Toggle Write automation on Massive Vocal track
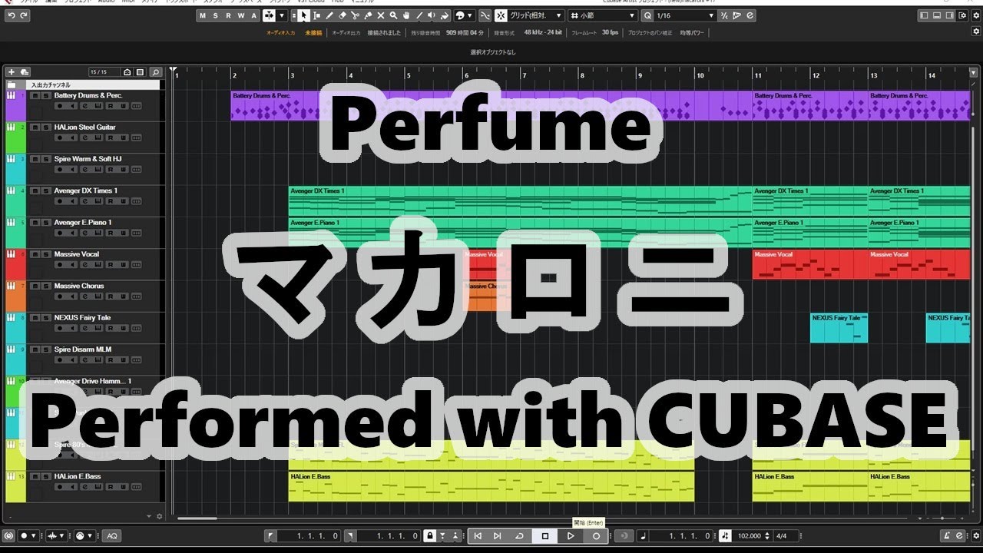Image resolution: width=983 pixels, height=553 pixels. pos(124,264)
